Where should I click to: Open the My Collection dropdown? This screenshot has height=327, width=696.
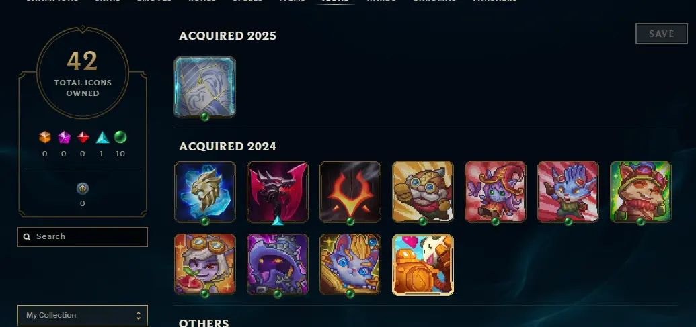coord(83,315)
